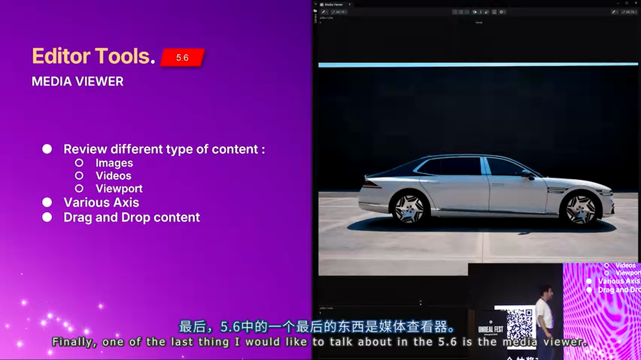This screenshot has width=641, height=360.
Task: Expand the dropdown beside the settings gear
Action: pos(505,11)
